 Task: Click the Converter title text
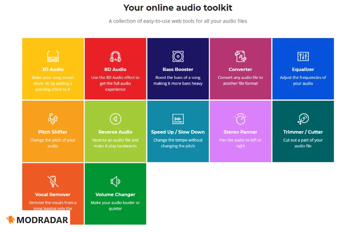click(x=241, y=70)
